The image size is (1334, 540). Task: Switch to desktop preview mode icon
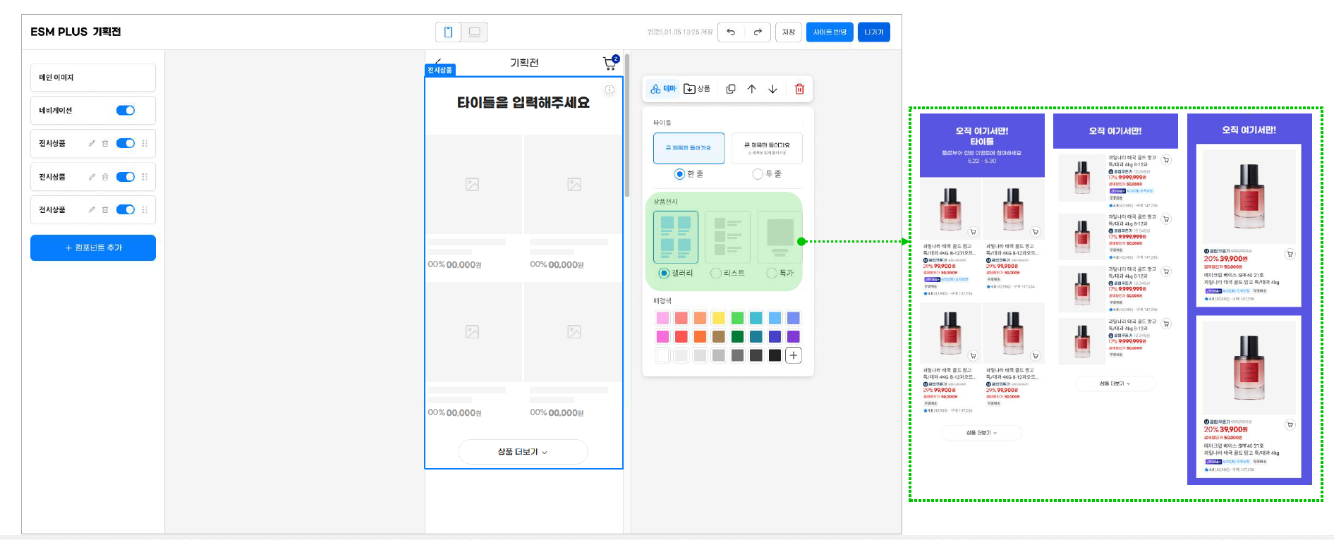(x=475, y=32)
